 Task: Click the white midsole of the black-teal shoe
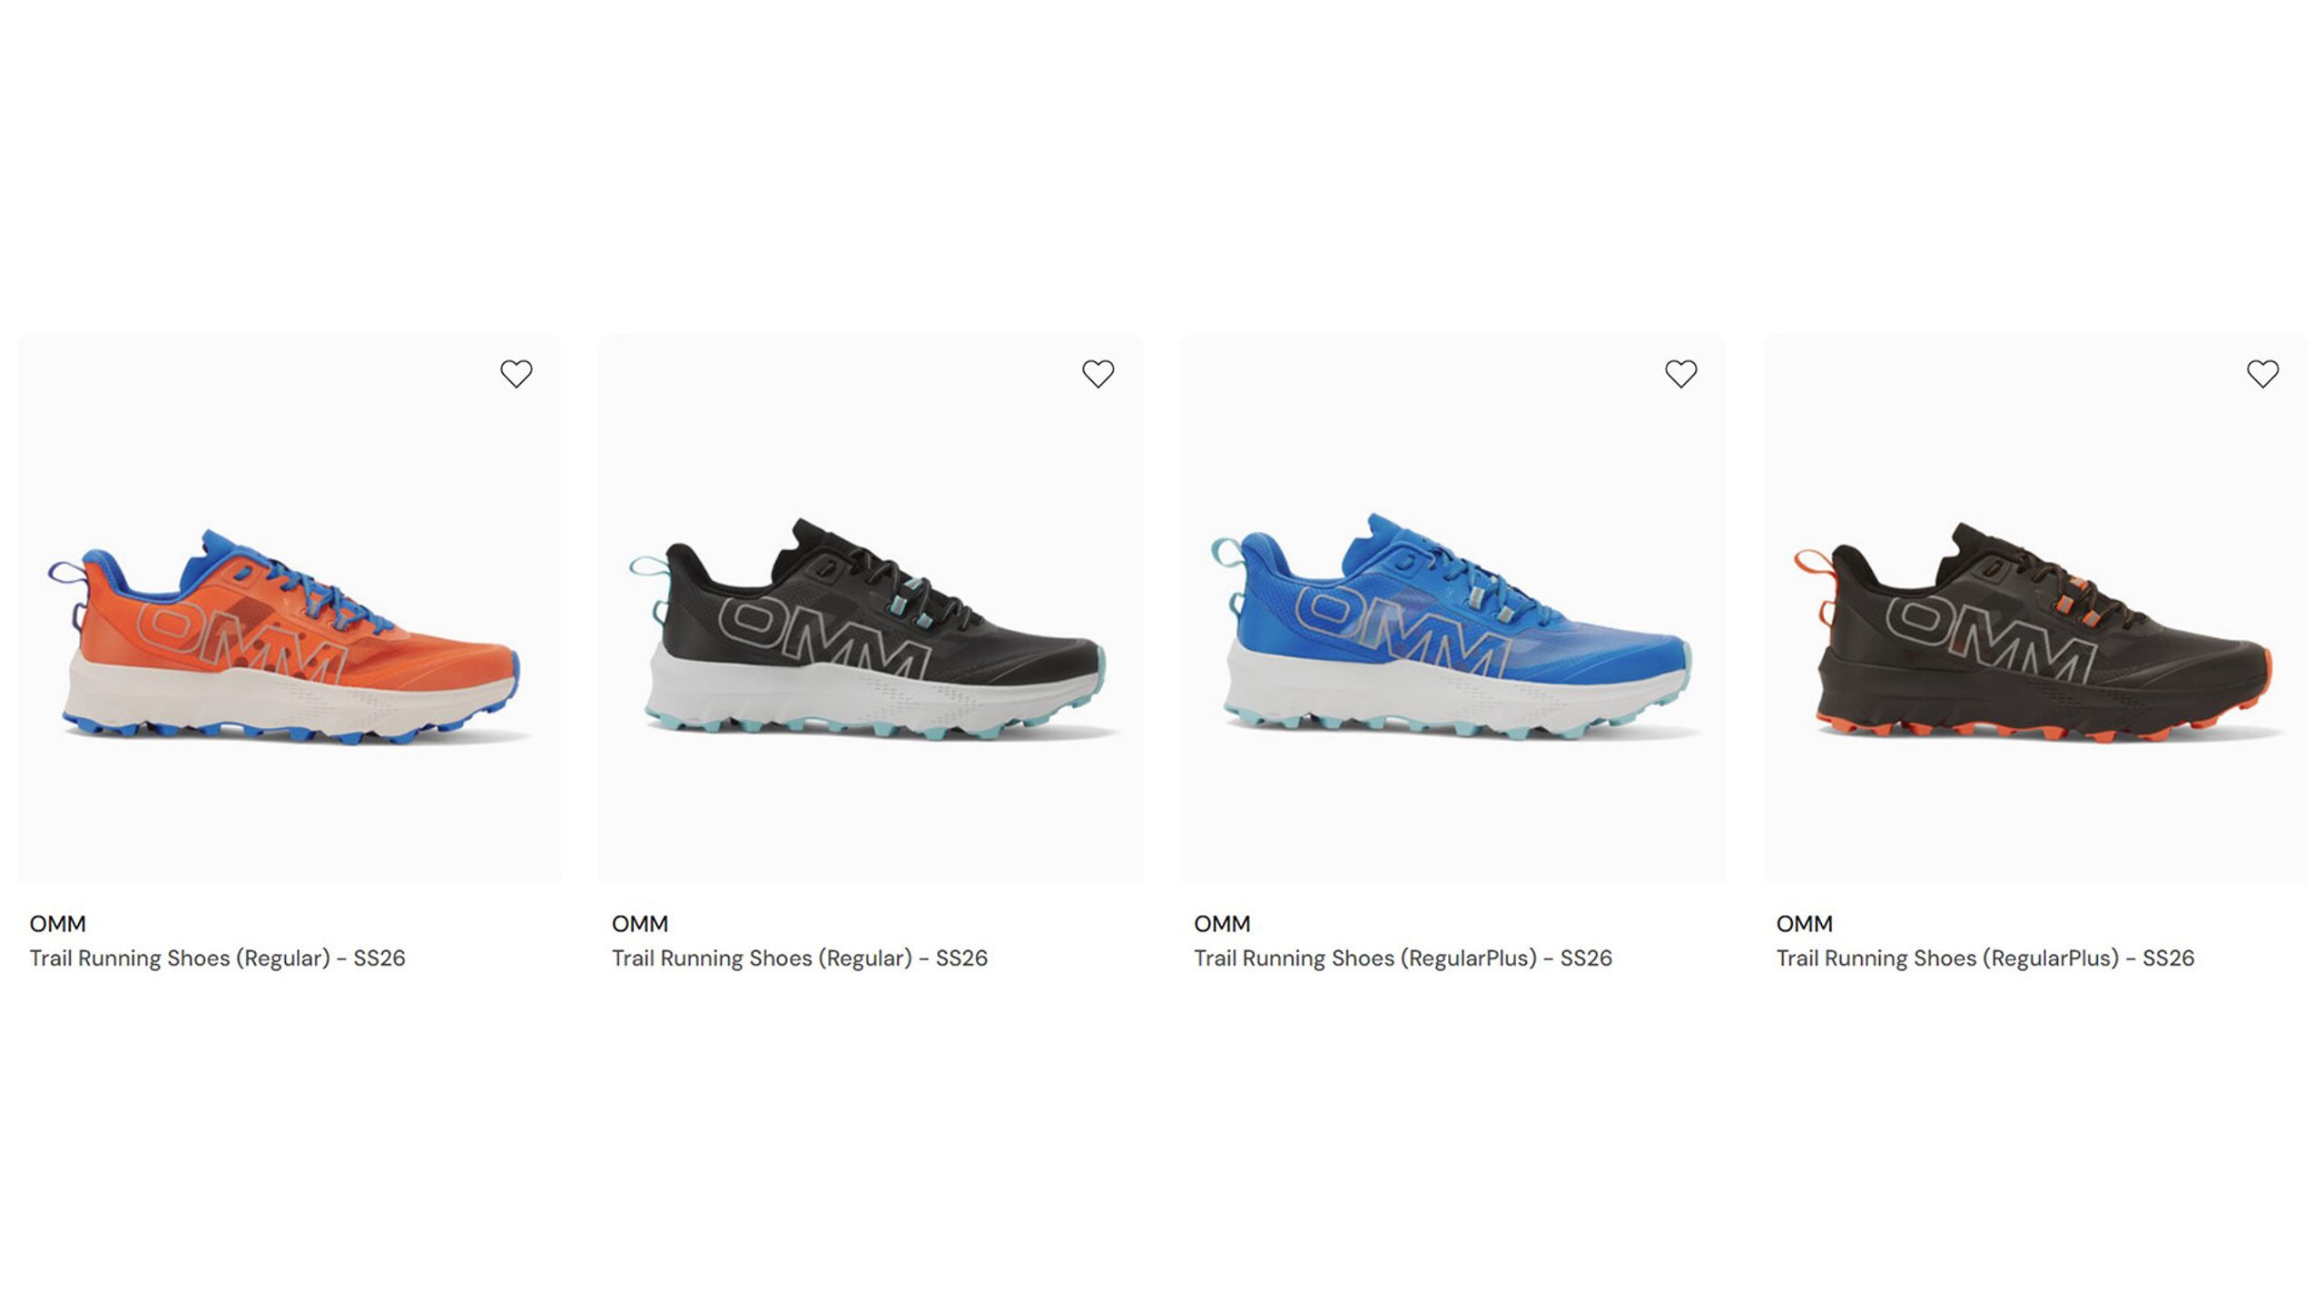click(x=817, y=694)
